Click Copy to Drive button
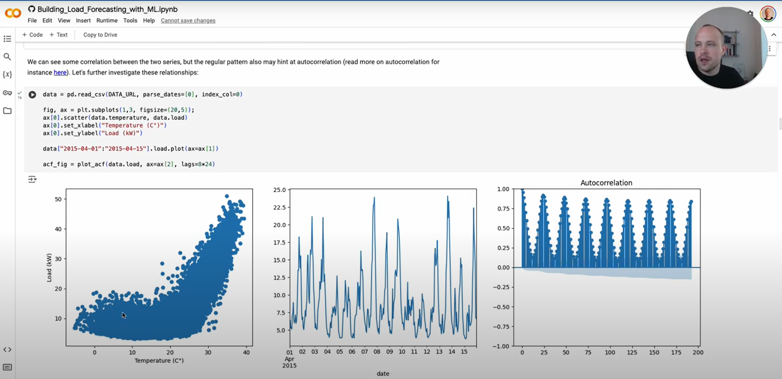This screenshot has height=379, width=782. pos(100,35)
